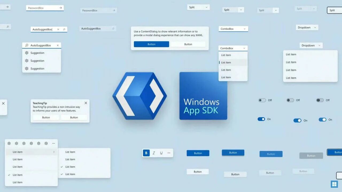Click the blue primary Button in the ContentDialog
Viewport: 342px width, 192px height.
151,44
